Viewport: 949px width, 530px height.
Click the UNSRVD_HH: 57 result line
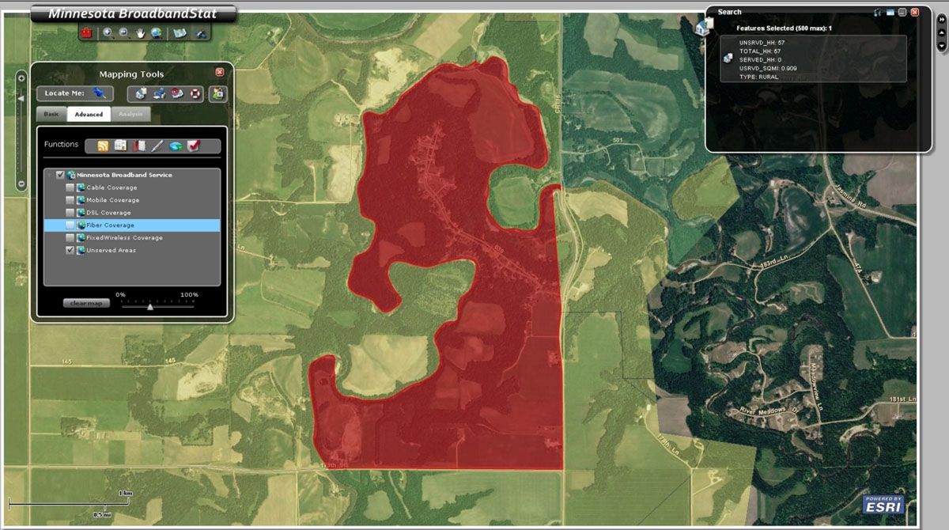[x=762, y=43]
